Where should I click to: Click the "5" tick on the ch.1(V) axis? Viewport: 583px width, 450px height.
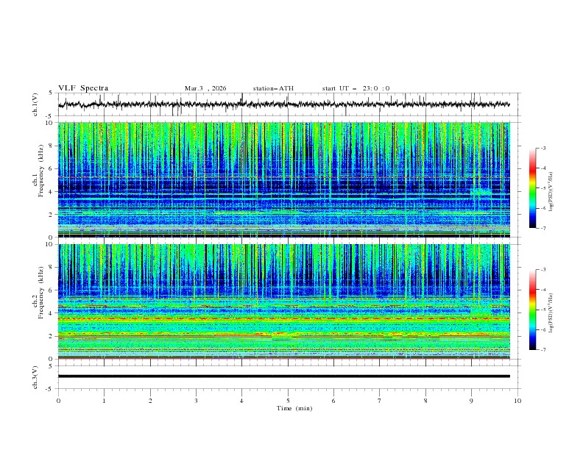tap(51, 93)
